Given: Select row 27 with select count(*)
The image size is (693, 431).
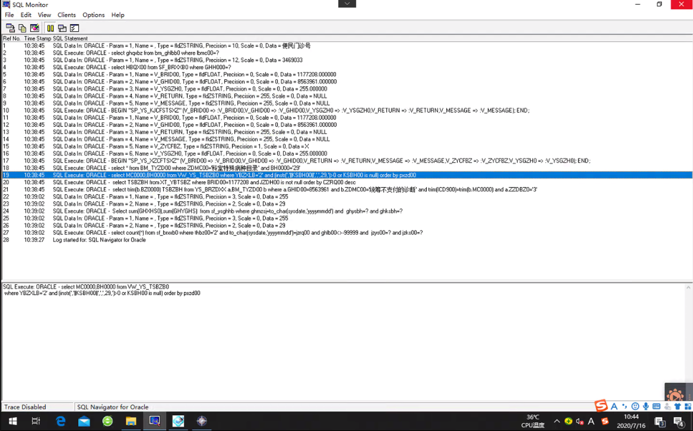Looking at the screenshot, I should click(347, 233).
